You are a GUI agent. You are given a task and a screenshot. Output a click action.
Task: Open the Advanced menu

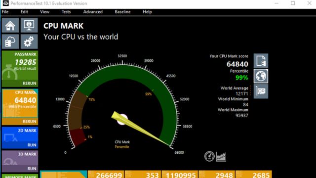tap(93, 12)
